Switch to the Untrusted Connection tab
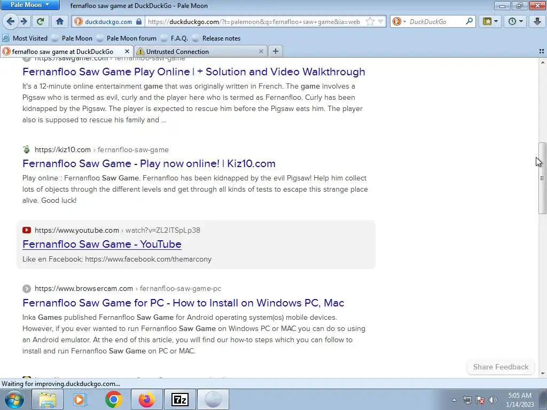This screenshot has height=410, width=547. pos(177,52)
